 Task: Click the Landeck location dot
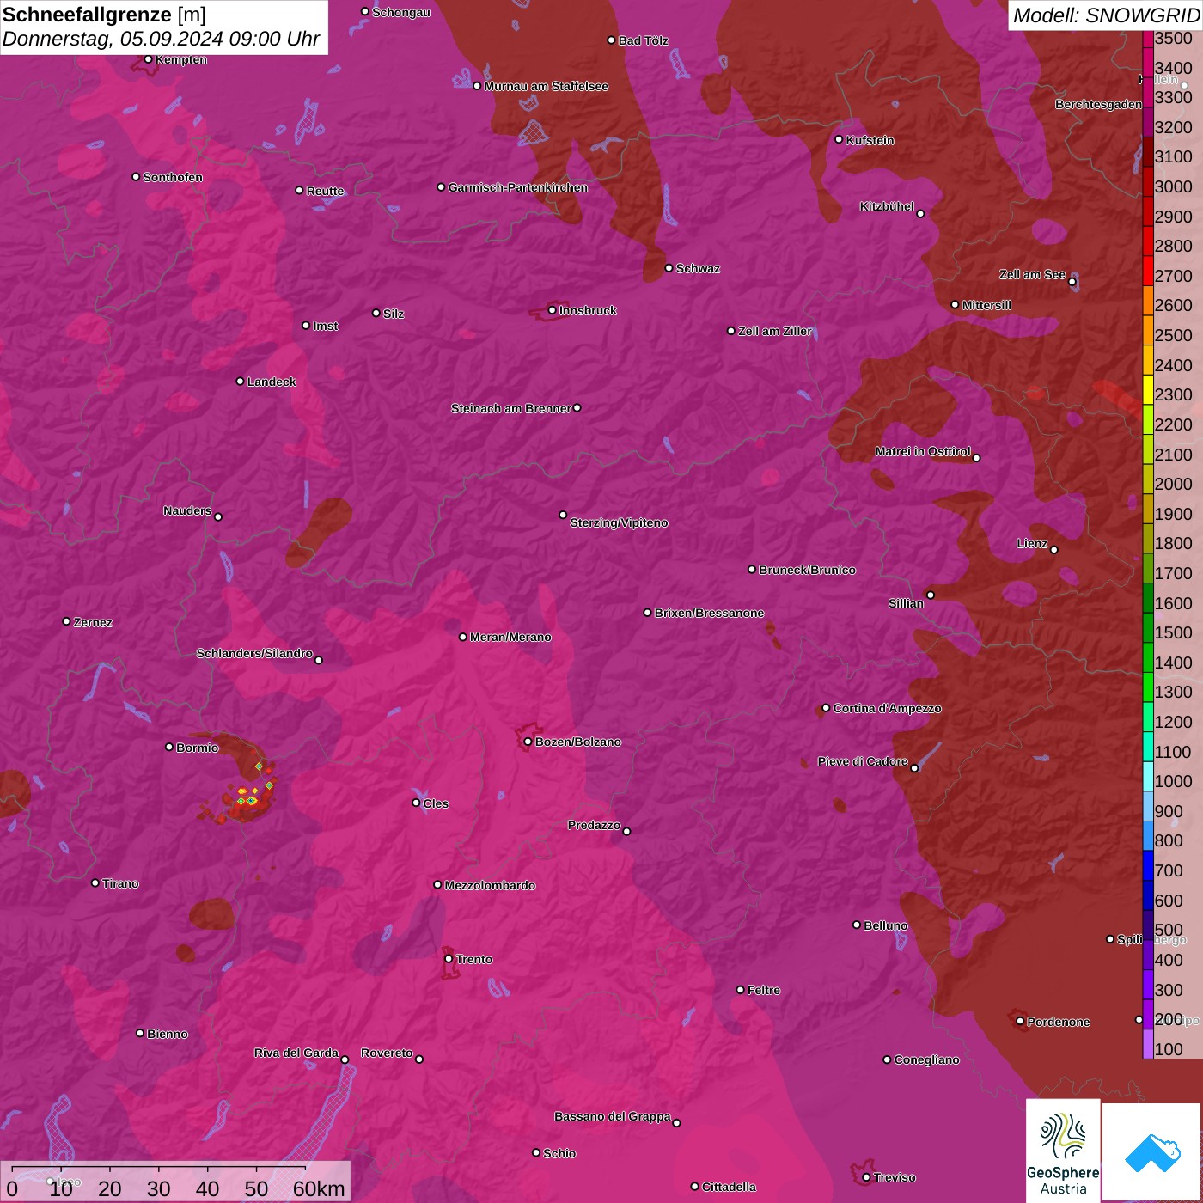click(x=241, y=381)
